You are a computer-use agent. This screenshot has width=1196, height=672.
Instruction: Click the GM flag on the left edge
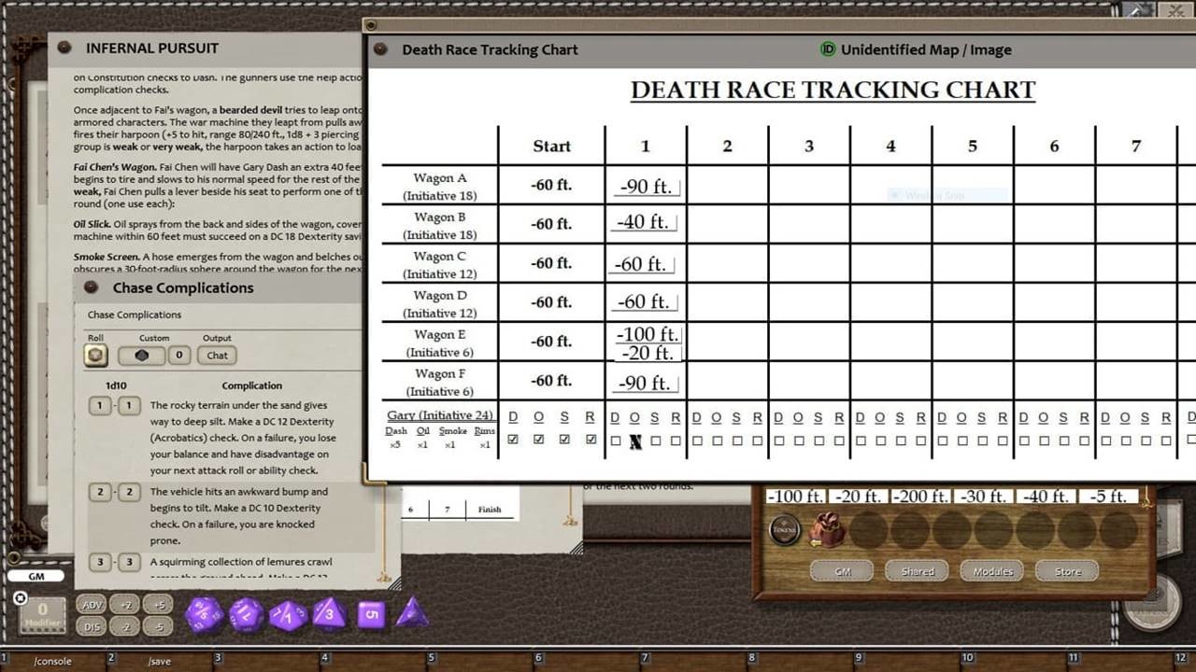pyautogui.click(x=37, y=577)
